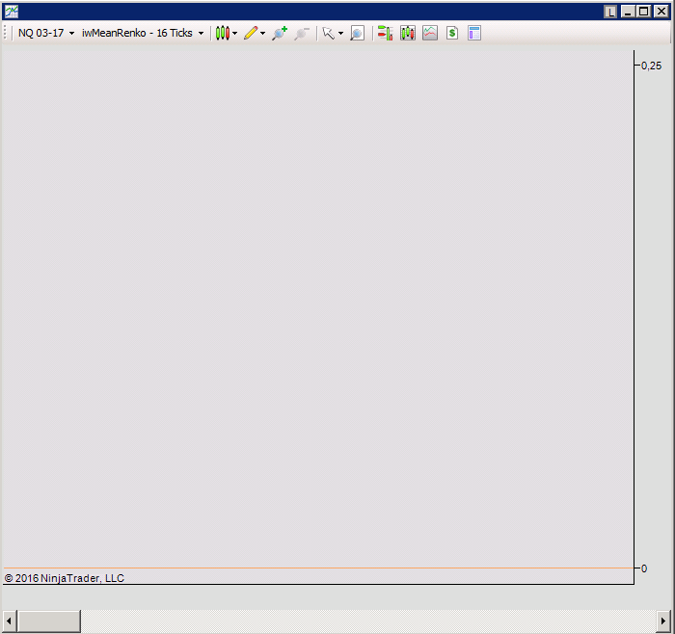
Task: Click the greyed zoom out magnifier icon
Action: [302, 33]
